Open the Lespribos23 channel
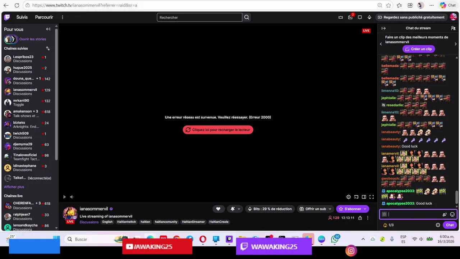The width and height of the screenshot is (460, 259). pyautogui.click(x=29, y=59)
